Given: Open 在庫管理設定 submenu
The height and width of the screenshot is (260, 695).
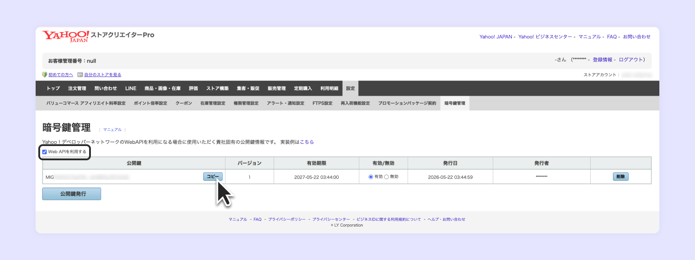Looking at the screenshot, I should coord(213,103).
